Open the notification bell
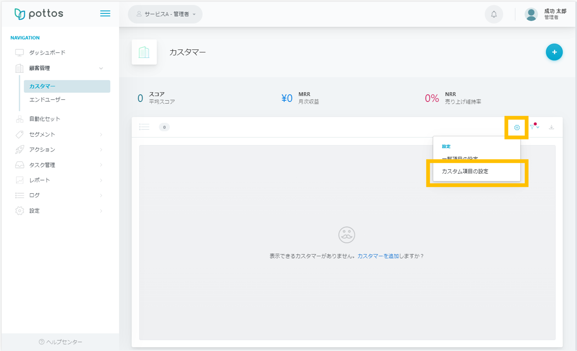Image resolution: width=577 pixels, height=351 pixels. pyautogui.click(x=494, y=14)
